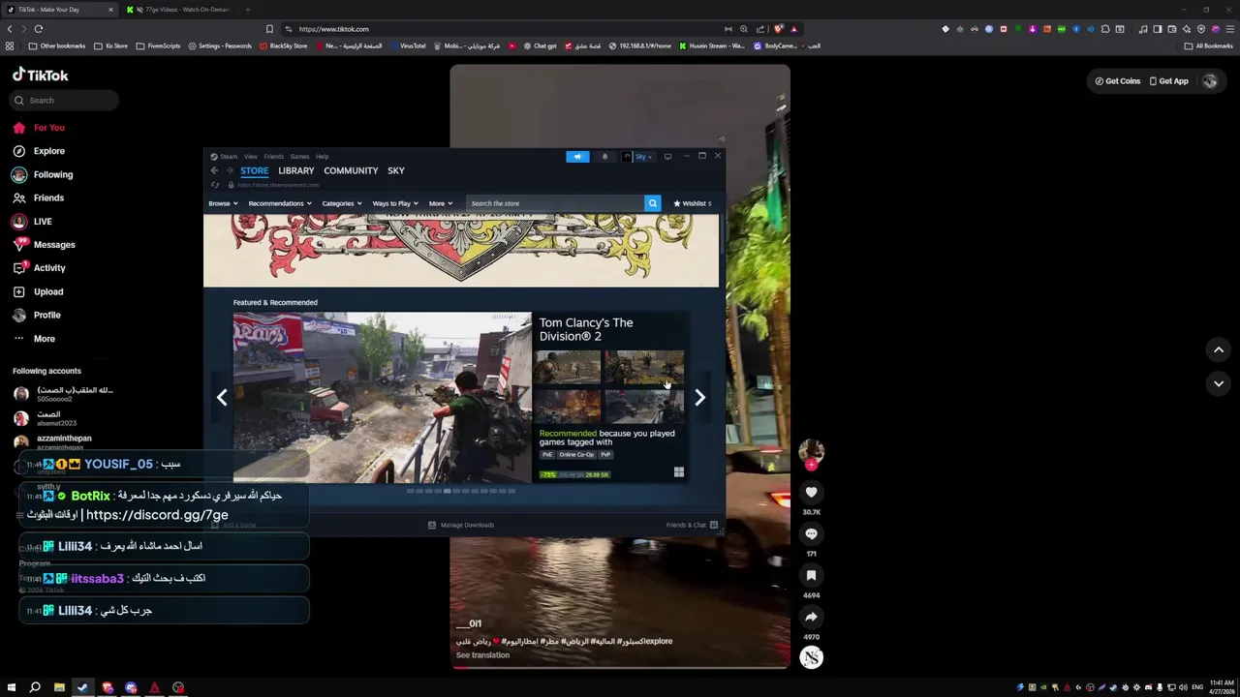The image size is (1240, 697).
Task: Expand the TikTok More menu
Action: tap(34, 339)
